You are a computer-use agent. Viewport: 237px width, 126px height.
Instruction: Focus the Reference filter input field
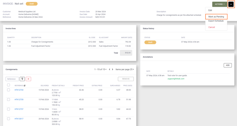(x=12, y=79)
